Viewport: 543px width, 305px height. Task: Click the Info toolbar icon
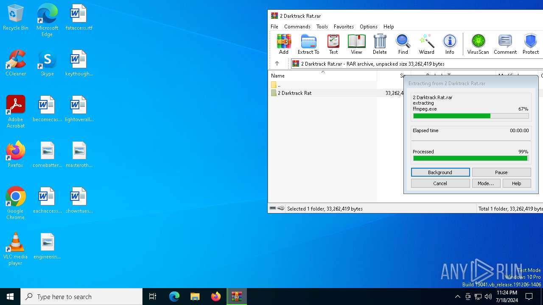coord(450,44)
